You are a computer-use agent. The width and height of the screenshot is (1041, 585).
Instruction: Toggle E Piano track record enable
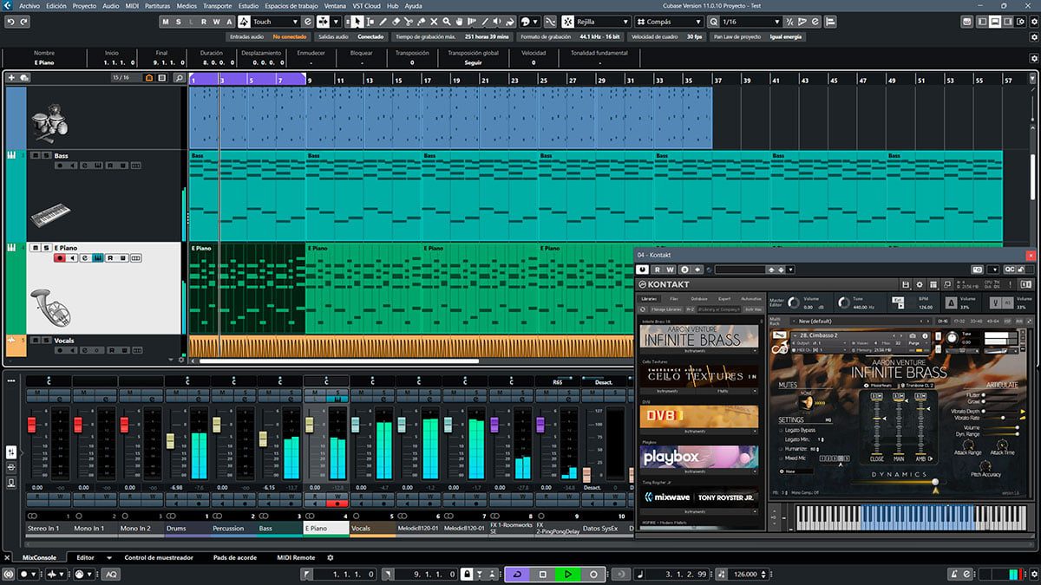point(60,257)
